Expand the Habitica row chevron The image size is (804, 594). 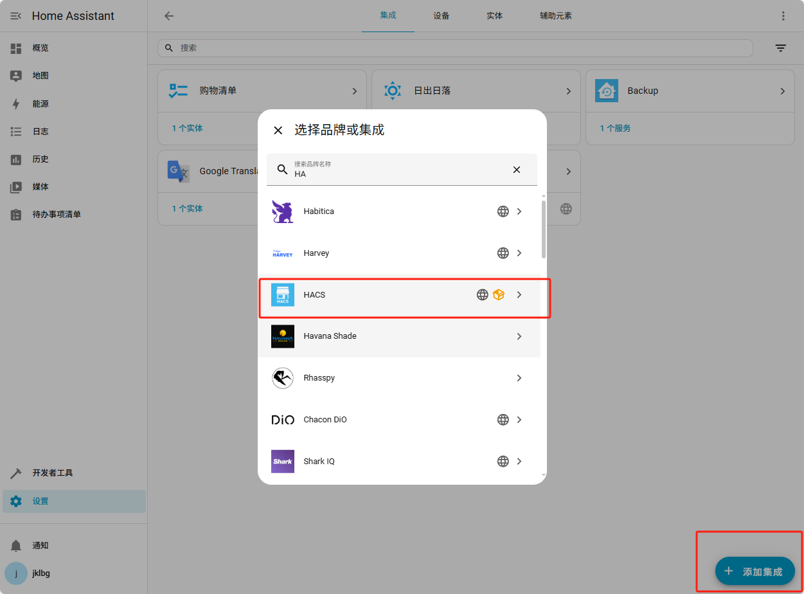click(x=519, y=212)
